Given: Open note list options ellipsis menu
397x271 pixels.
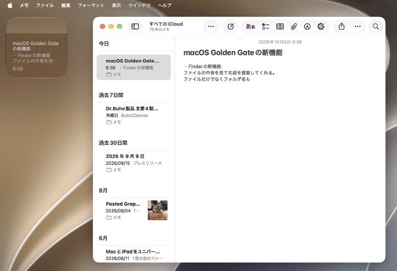Looking at the screenshot, I should (x=211, y=26).
